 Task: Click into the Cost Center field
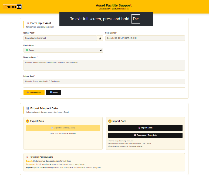click(x=145, y=38)
